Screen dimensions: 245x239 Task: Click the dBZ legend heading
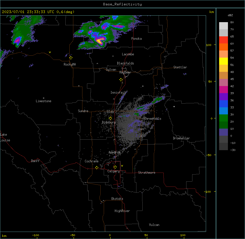(x=230, y=15)
